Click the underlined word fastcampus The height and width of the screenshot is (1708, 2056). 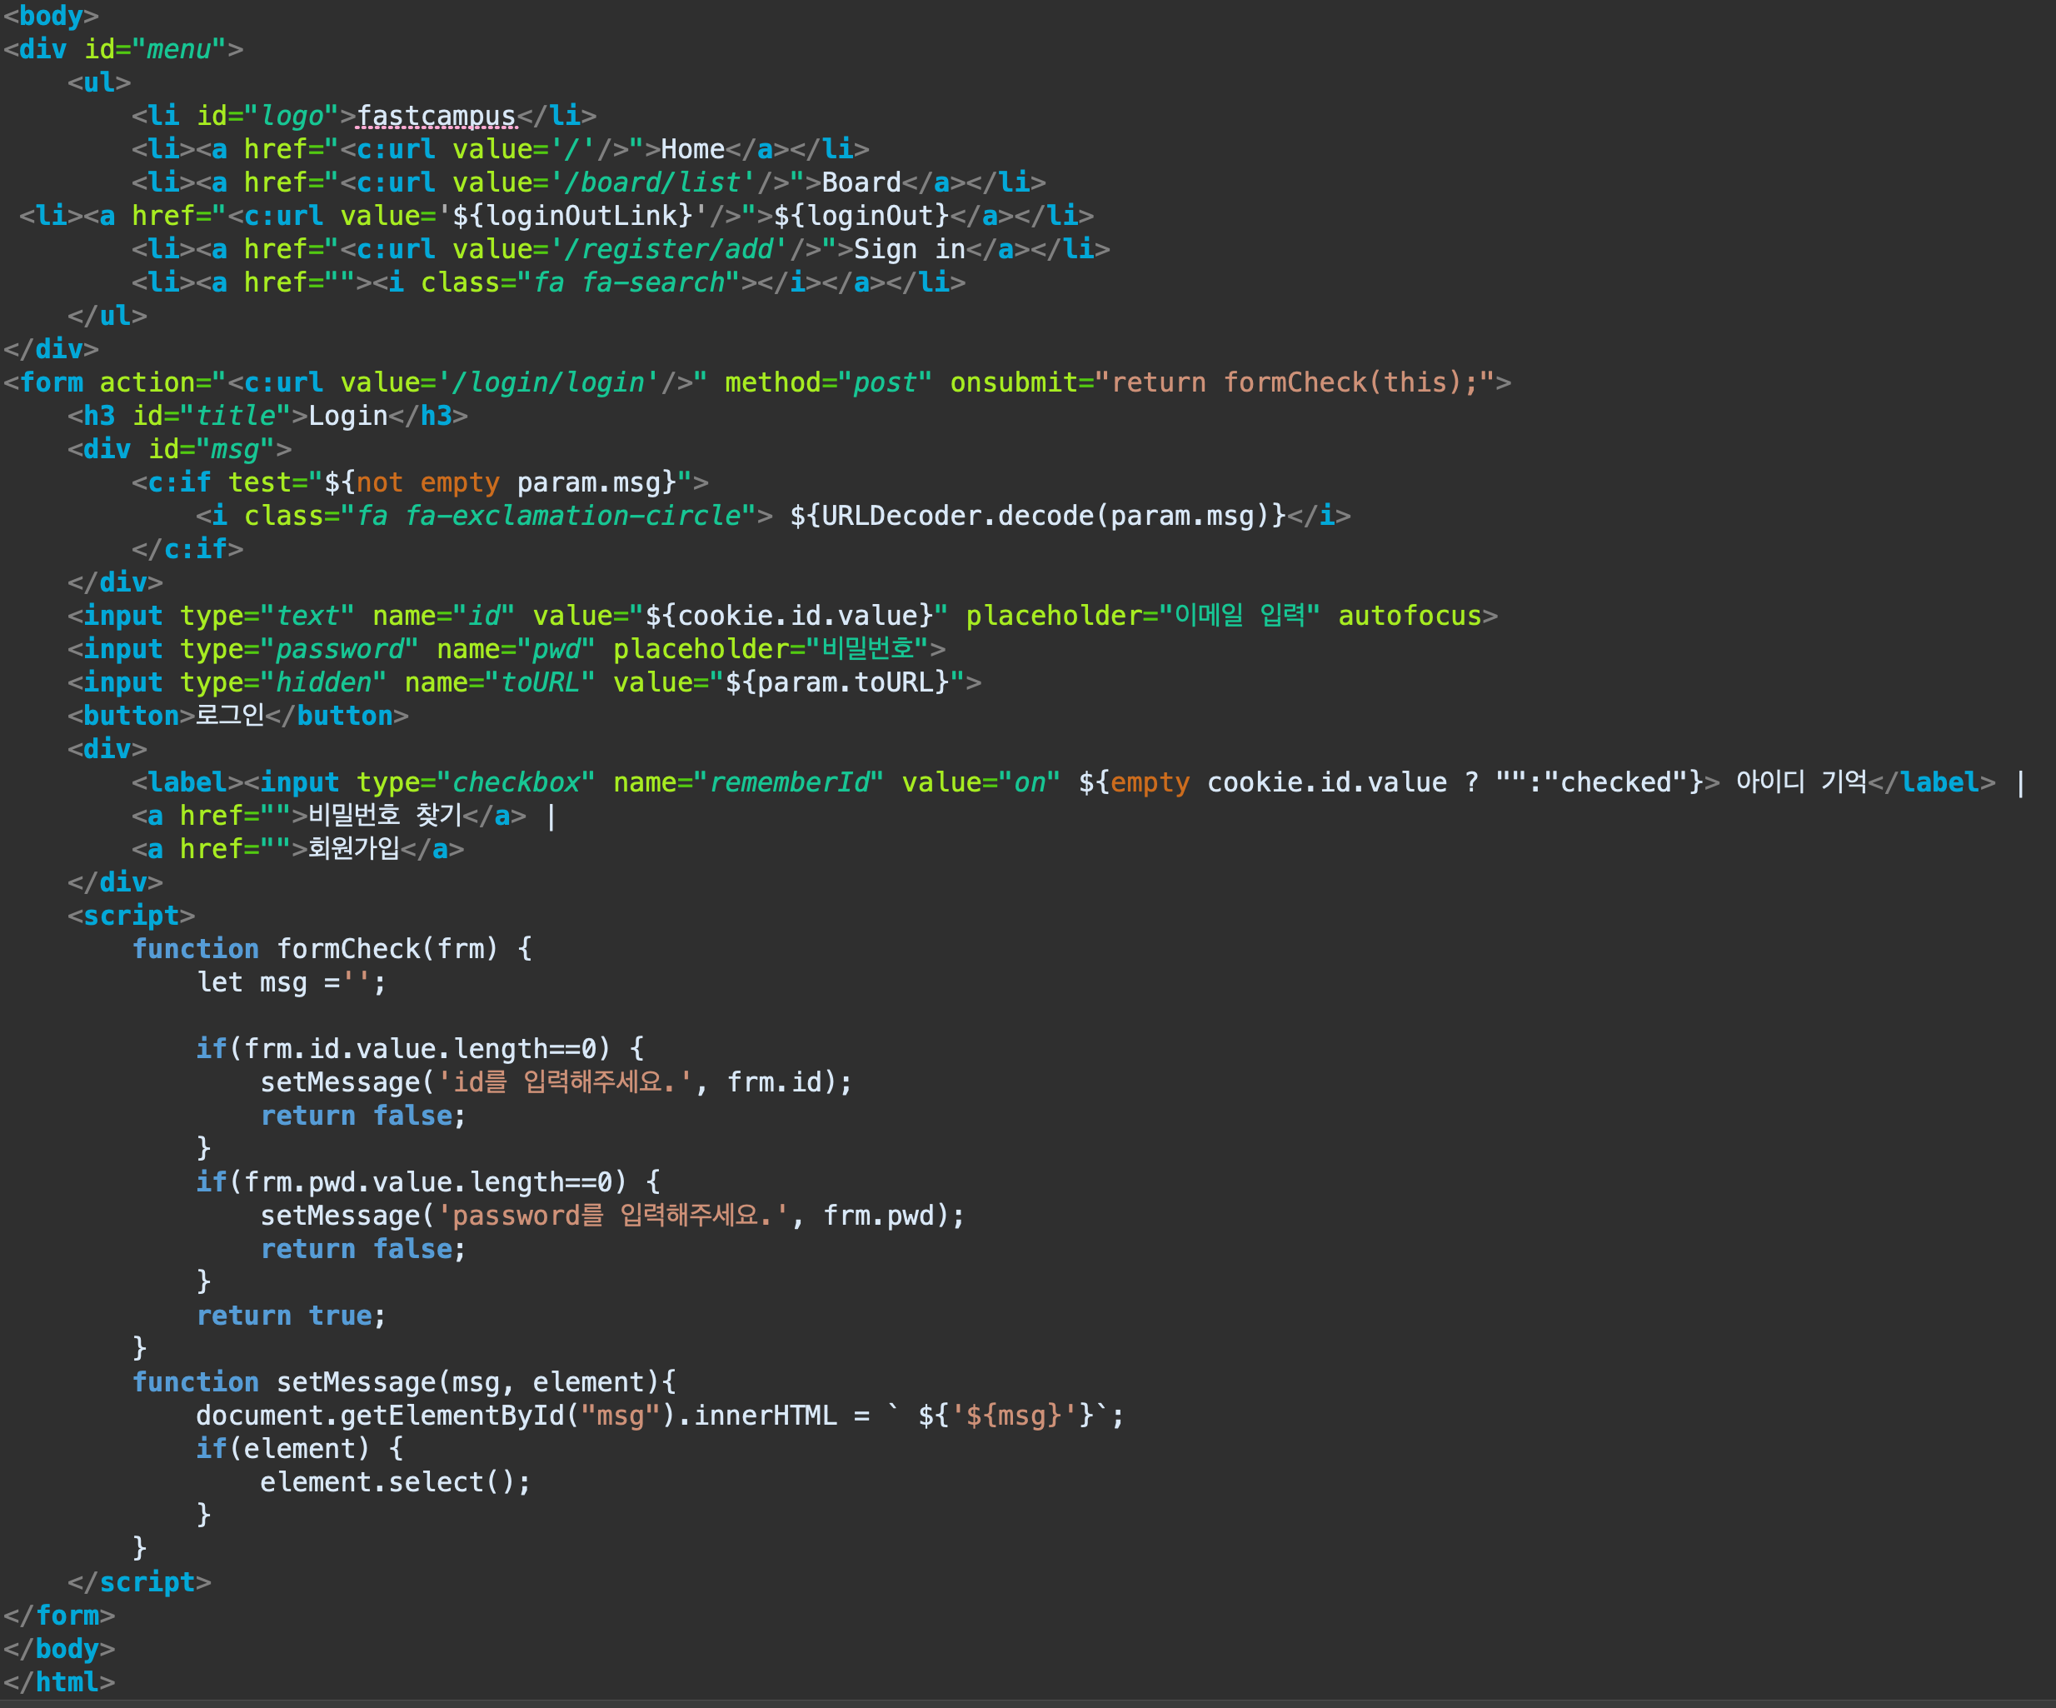(x=436, y=117)
